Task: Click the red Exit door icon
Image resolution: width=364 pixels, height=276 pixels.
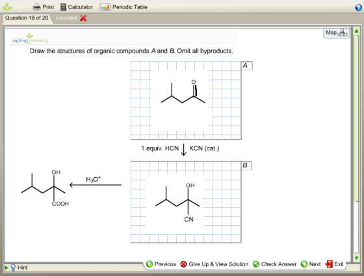Action: coord(329,264)
